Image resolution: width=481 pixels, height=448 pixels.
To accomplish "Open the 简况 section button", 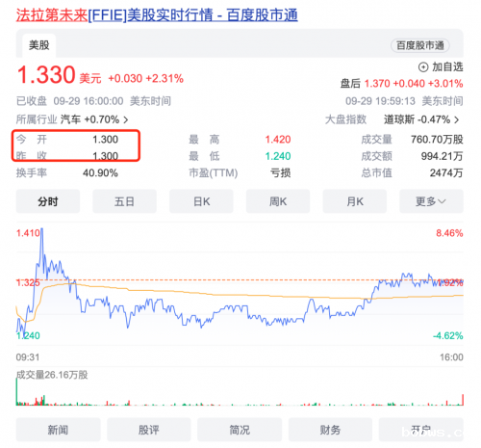I will coord(240,430).
